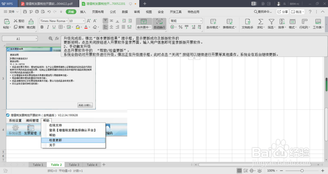Click the Comment button at top right
The height and width of the screenshot is (174, 328).
(297, 12)
